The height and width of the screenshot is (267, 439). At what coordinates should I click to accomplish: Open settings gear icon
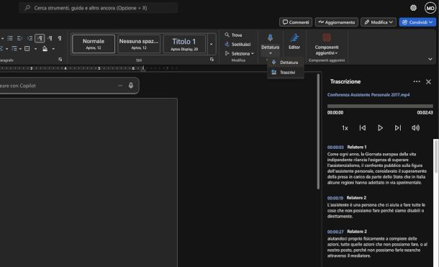[413, 8]
